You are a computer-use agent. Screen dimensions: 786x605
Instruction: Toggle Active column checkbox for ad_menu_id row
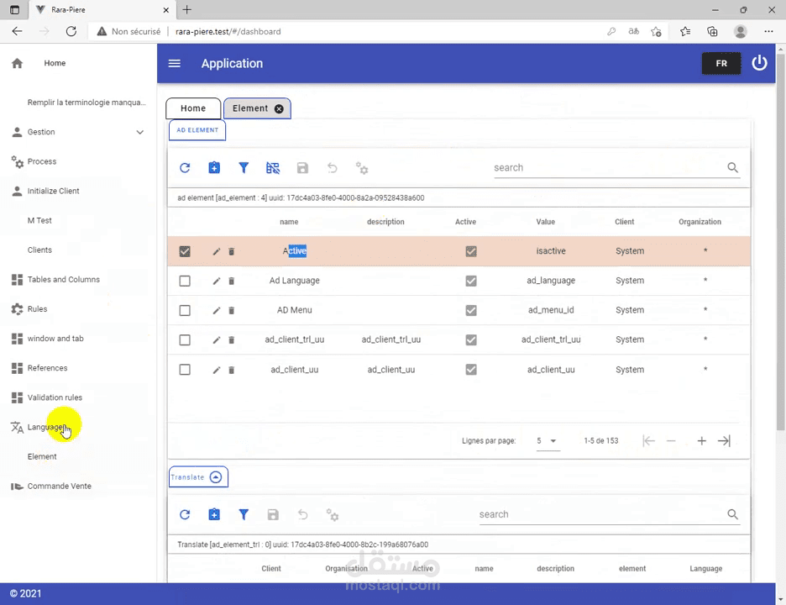point(471,311)
